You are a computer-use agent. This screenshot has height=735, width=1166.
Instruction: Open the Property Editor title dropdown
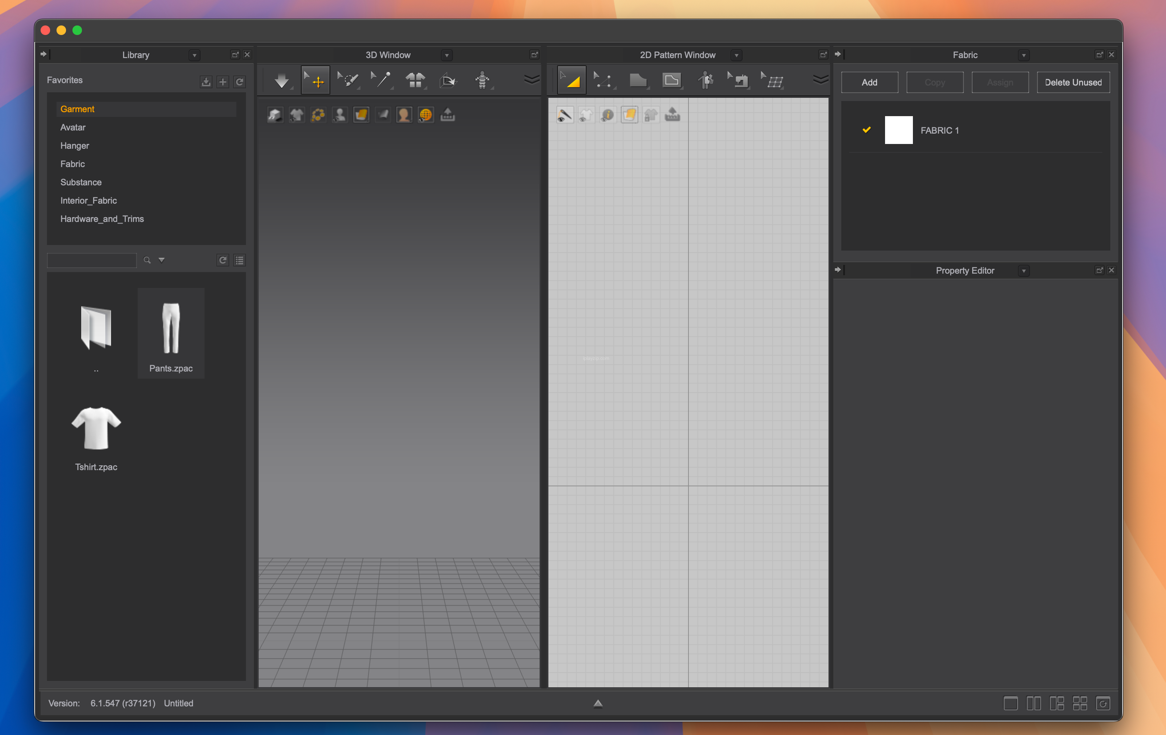pyautogui.click(x=1024, y=271)
